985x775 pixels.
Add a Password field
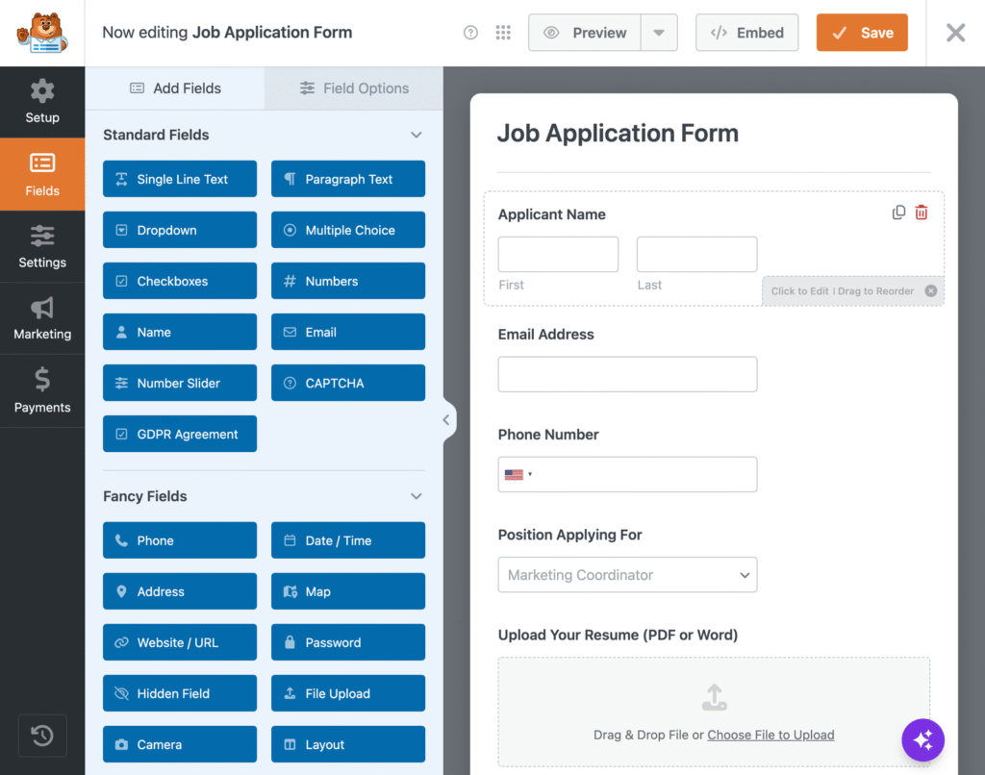[x=348, y=642]
